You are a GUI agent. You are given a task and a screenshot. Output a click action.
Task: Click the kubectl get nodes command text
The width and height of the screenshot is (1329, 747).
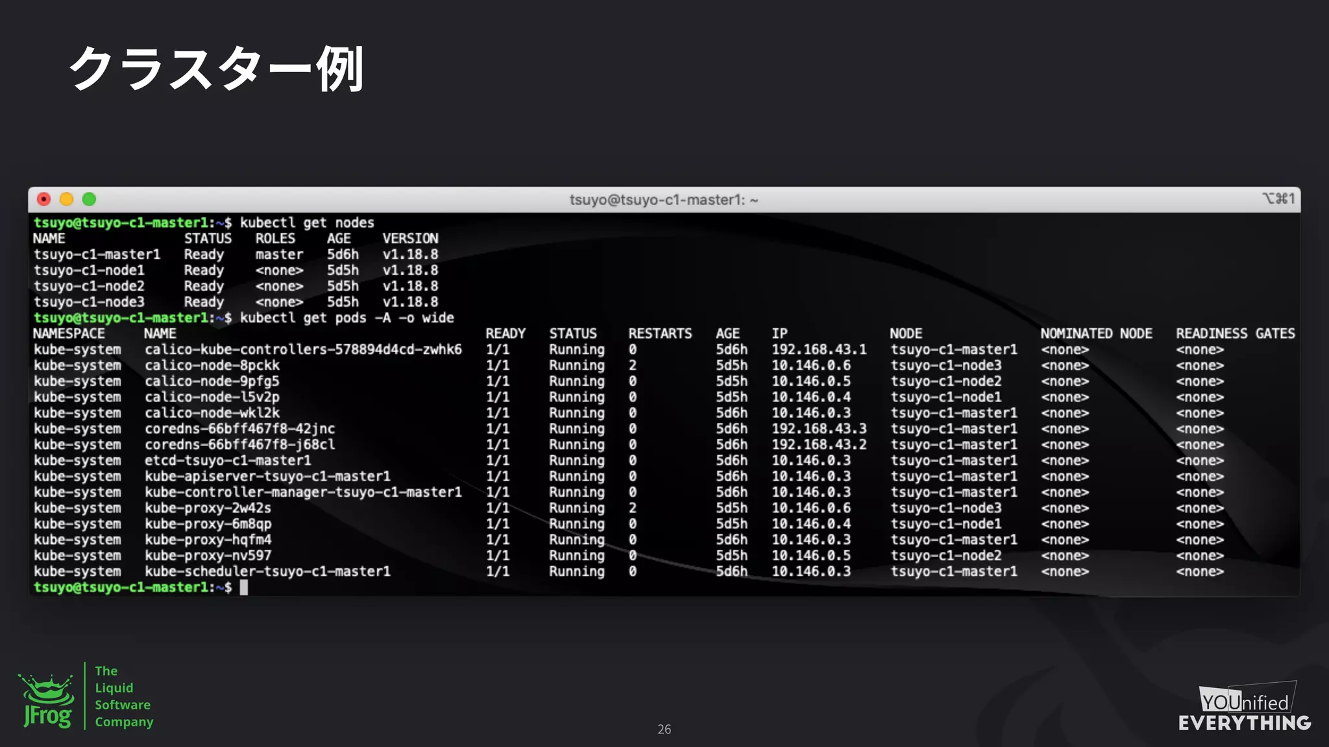pos(307,223)
